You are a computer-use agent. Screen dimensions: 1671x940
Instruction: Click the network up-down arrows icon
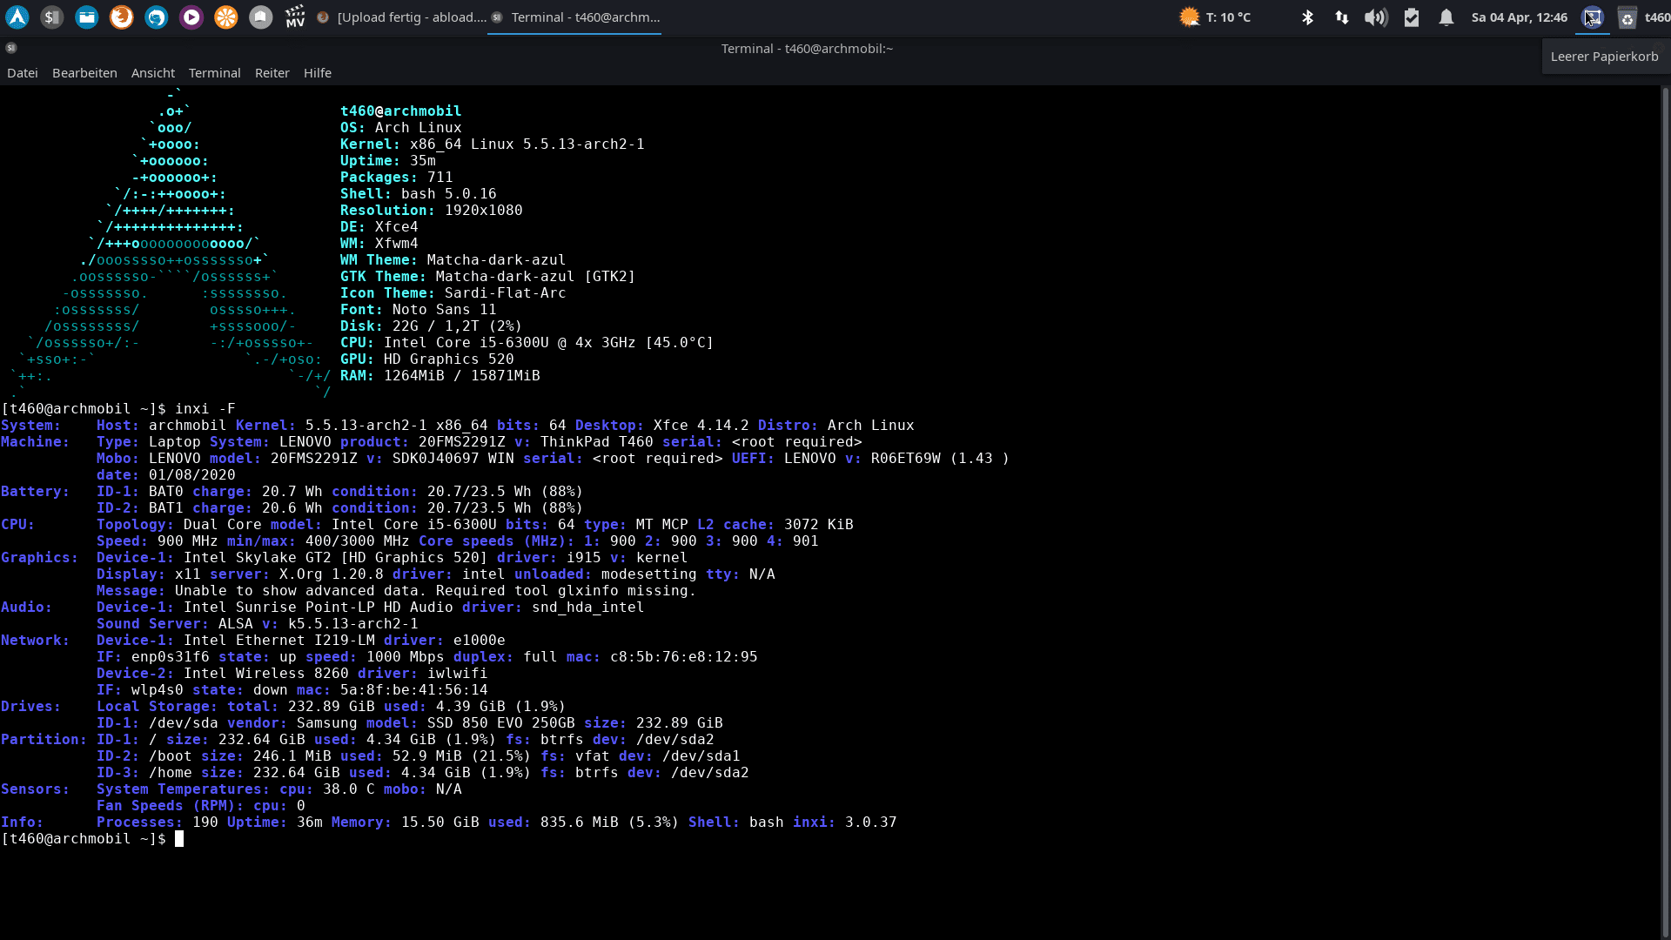(1342, 17)
